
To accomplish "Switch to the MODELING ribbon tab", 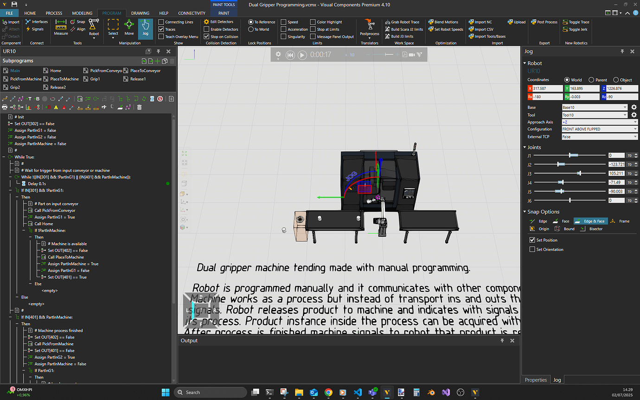I will coord(82,13).
